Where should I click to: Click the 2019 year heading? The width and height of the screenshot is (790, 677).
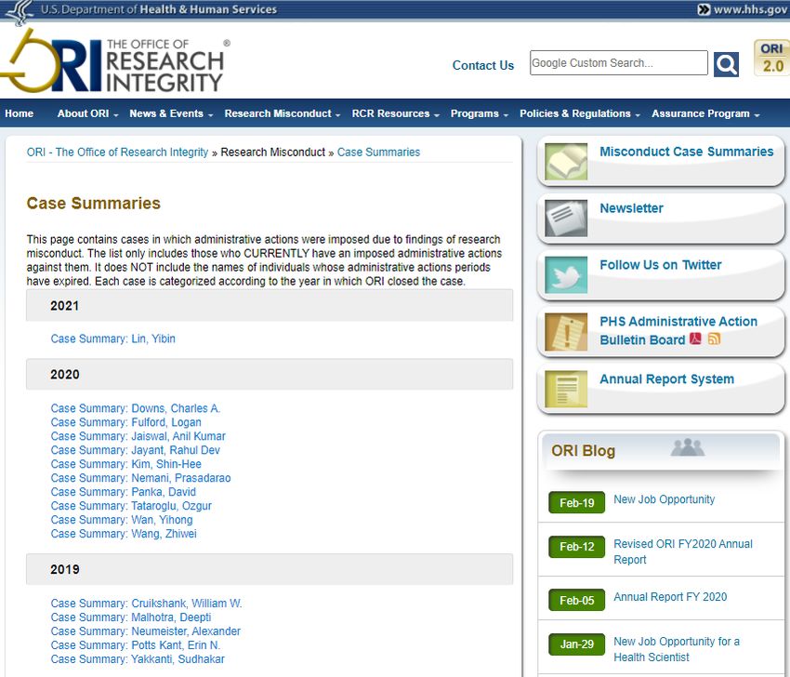pos(270,569)
